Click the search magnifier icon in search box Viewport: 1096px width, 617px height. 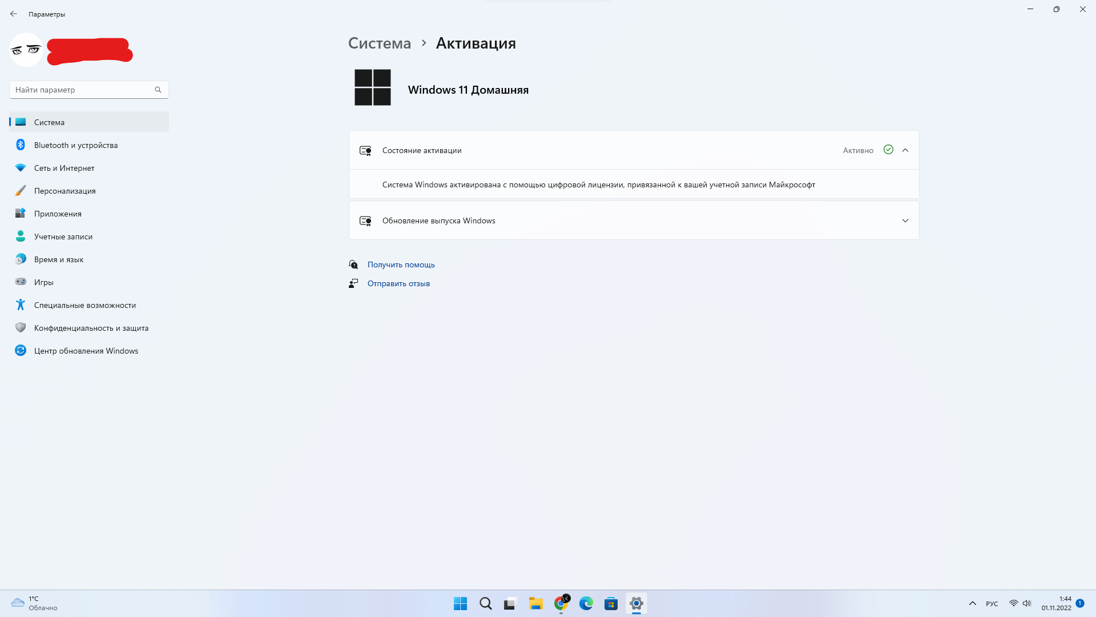[x=158, y=90]
